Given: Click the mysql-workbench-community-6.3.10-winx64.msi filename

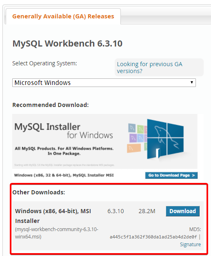Looking at the screenshot, I should [57, 233].
